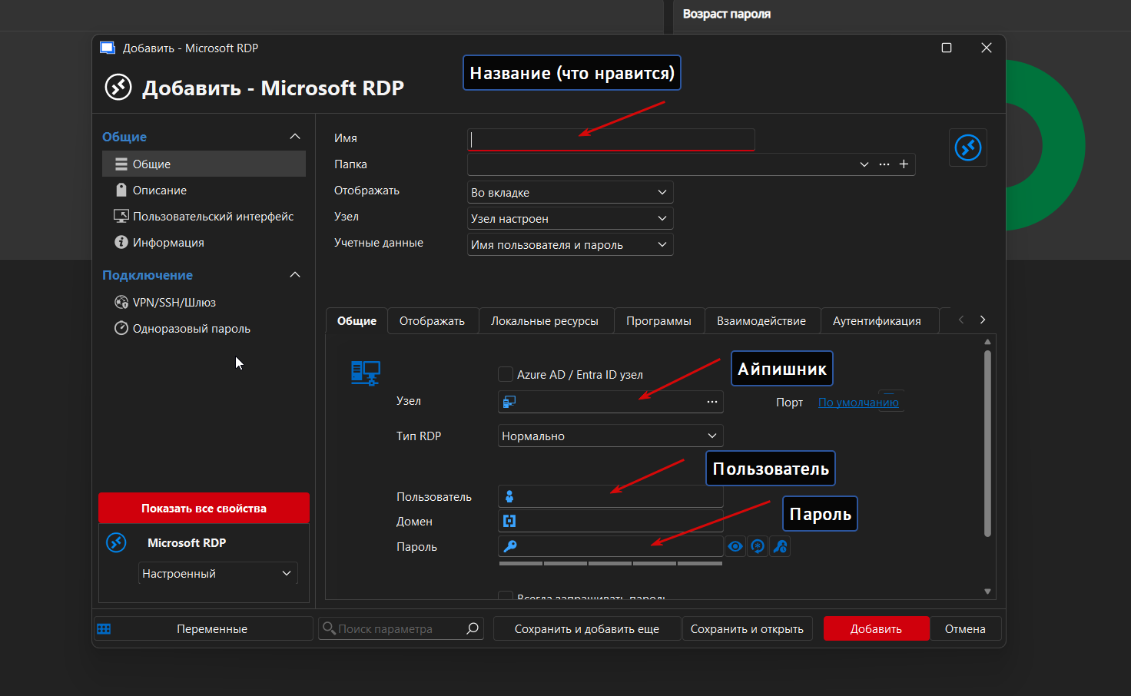The width and height of the screenshot is (1131, 696).
Task: Toggle password visibility eye icon
Action: [735, 546]
